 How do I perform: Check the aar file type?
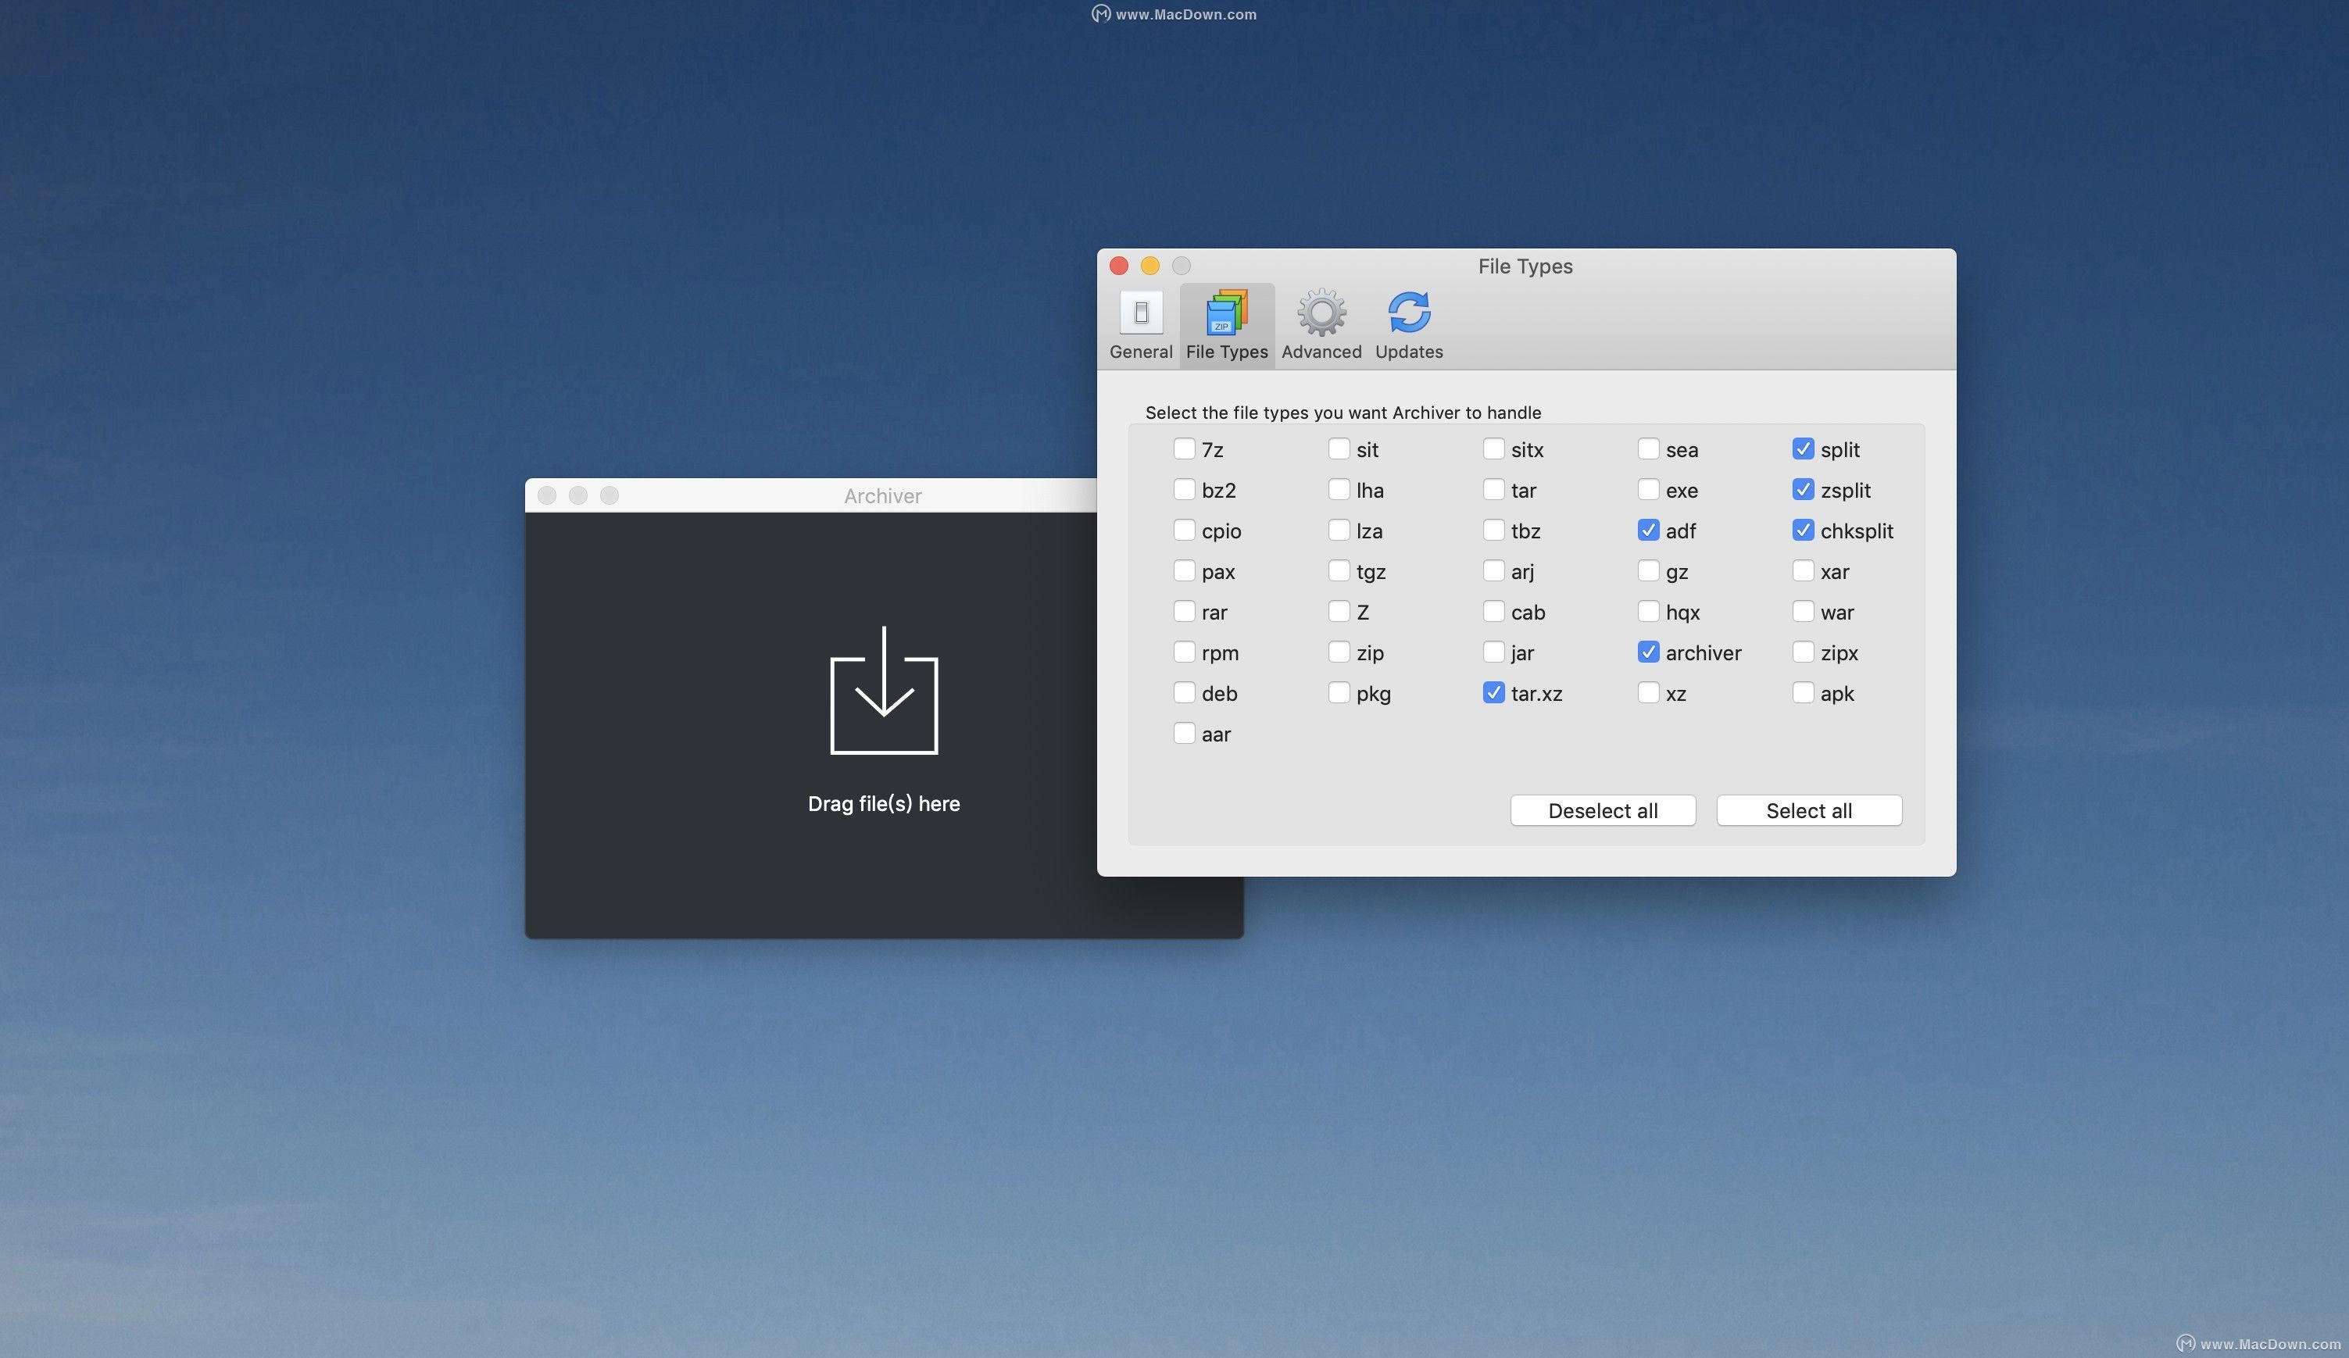coord(1184,734)
